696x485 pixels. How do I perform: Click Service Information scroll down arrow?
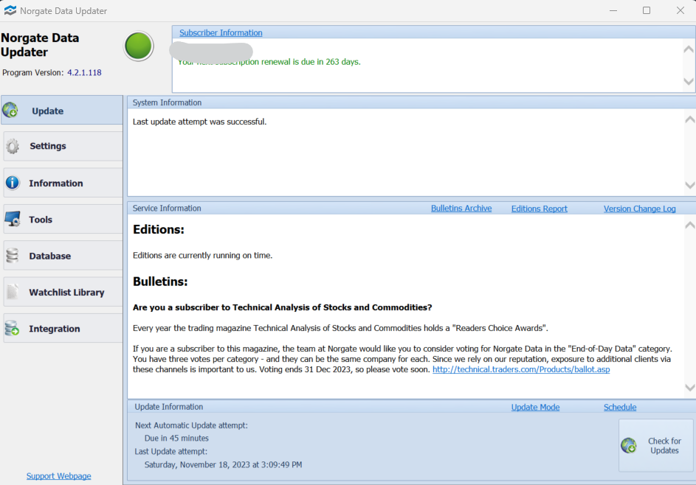coord(690,388)
